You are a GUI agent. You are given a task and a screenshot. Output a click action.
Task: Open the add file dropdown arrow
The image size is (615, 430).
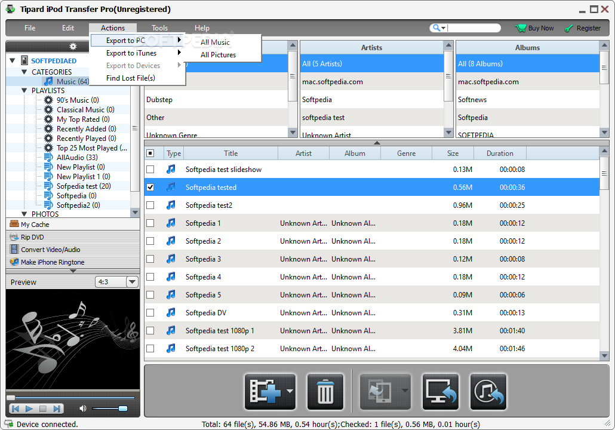click(290, 391)
